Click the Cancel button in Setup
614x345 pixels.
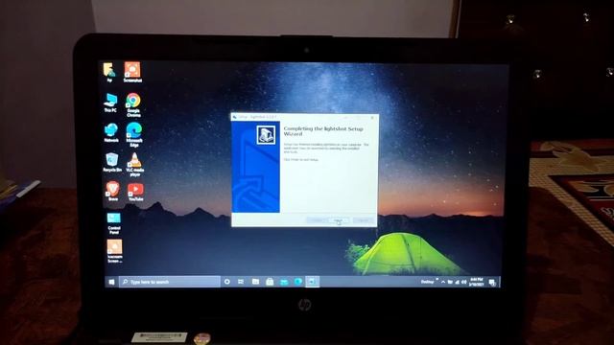pyautogui.click(x=363, y=220)
